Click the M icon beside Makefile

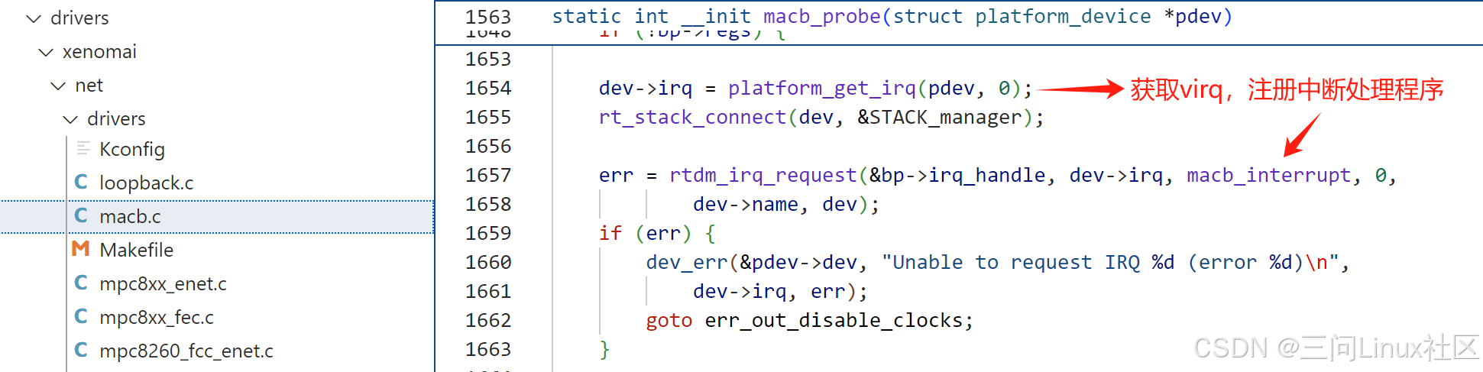click(x=81, y=249)
